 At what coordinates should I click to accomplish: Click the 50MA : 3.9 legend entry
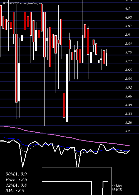(16, 174)
